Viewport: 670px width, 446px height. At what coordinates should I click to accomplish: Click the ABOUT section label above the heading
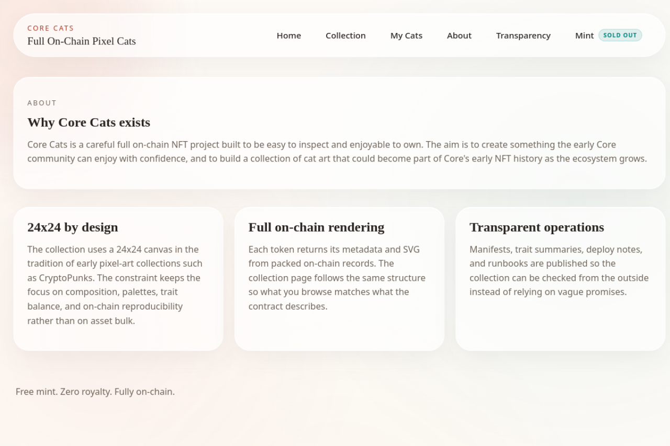42,103
